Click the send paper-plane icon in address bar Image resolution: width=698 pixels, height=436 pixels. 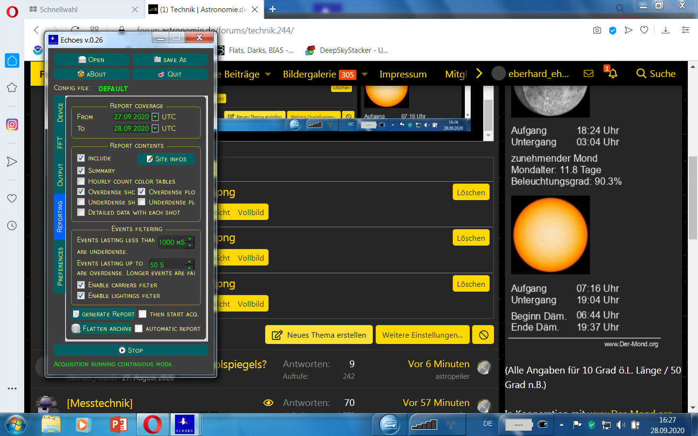pyautogui.click(x=629, y=30)
